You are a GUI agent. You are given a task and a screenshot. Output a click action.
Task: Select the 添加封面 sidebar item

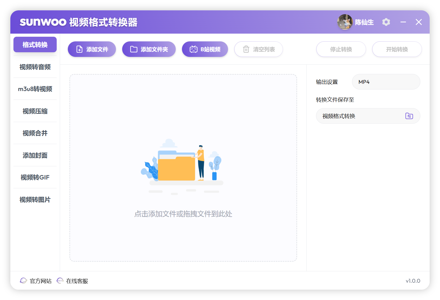point(35,155)
